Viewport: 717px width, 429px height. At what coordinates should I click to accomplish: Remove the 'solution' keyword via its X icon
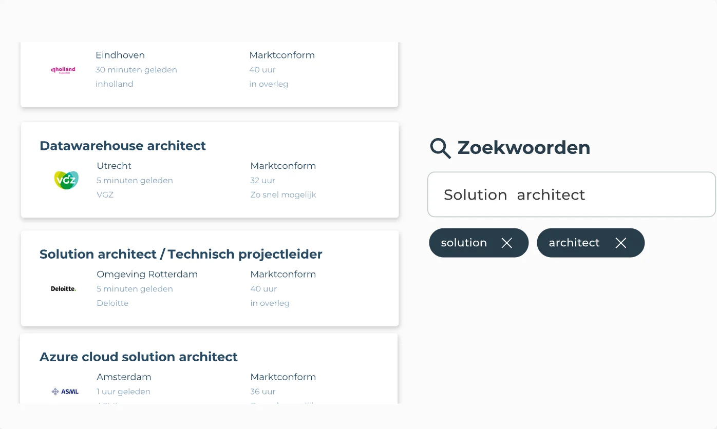pos(506,243)
